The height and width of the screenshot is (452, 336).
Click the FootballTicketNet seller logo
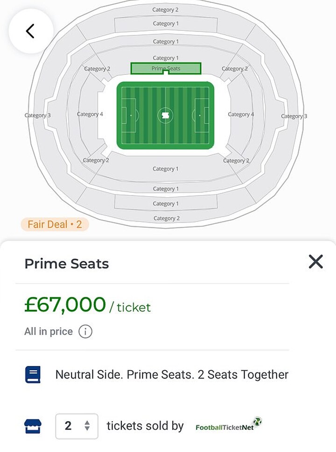228,425
